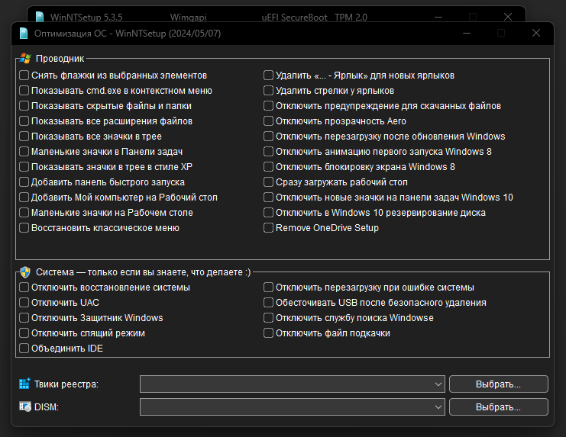Close the Оптимизация ОС window

pos(536,33)
